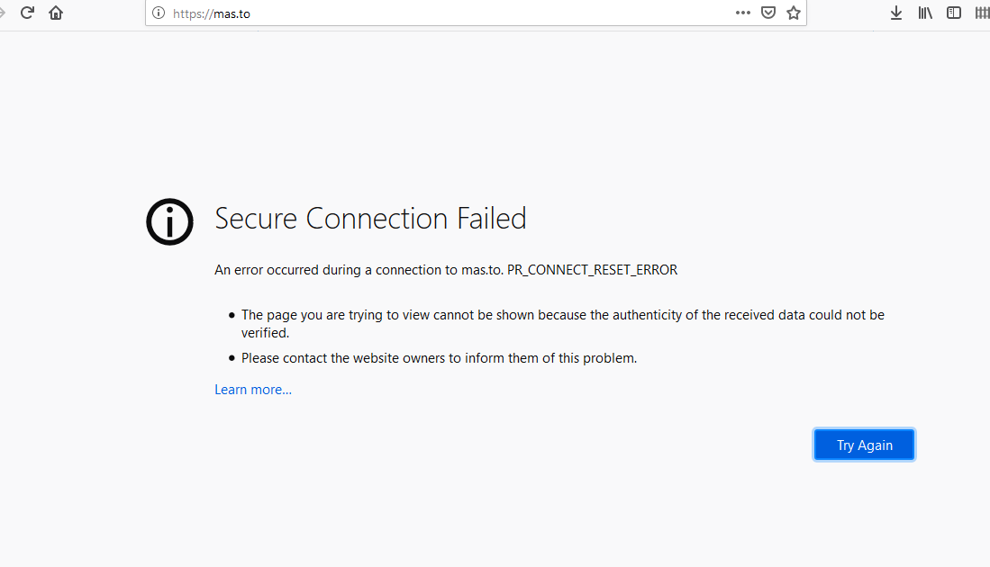Click the Secure Connection Failed heading
990x567 pixels.
pyautogui.click(x=370, y=219)
